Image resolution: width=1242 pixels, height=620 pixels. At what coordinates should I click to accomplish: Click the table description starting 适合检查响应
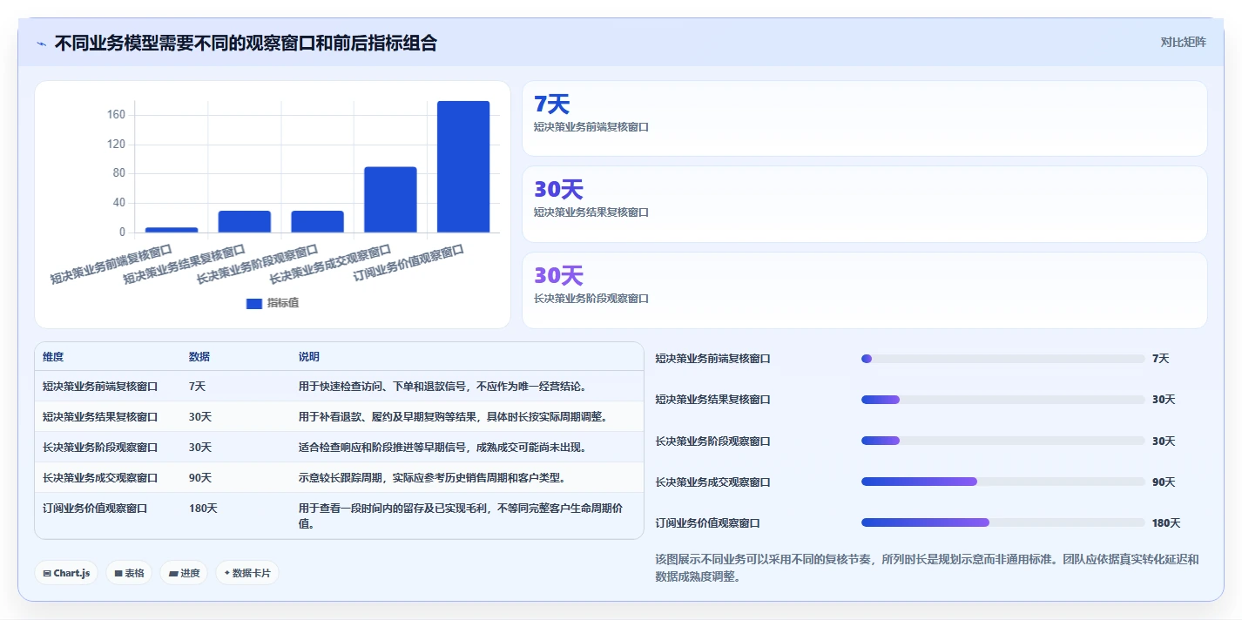click(442, 448)
